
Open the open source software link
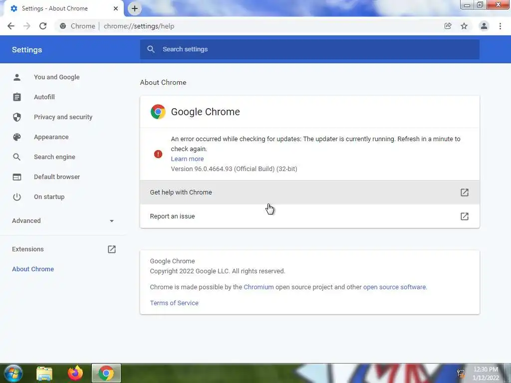pyautogui.click(x=395, y=287)
